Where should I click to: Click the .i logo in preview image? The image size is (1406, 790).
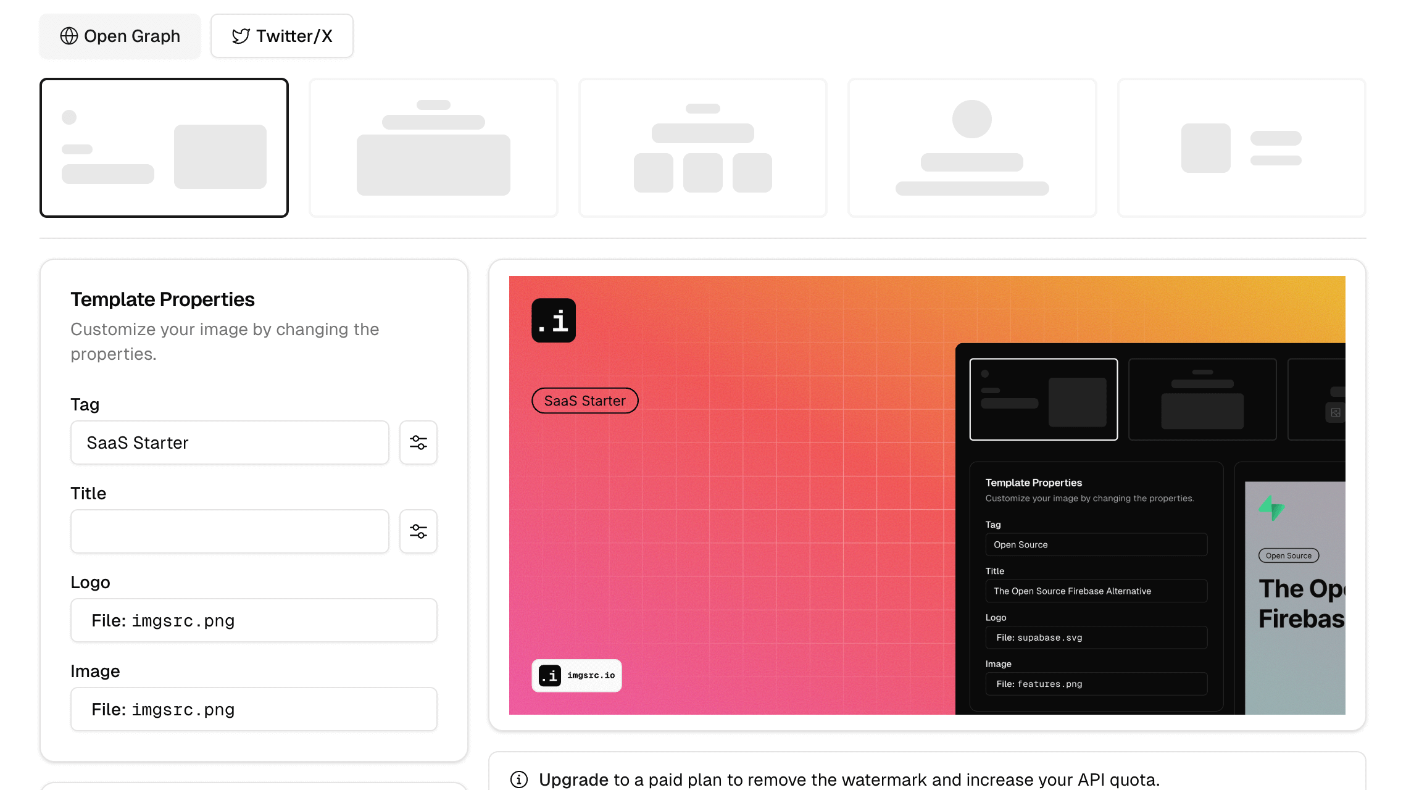554,320
